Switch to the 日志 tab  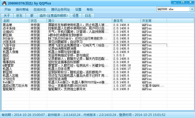[x=88, y=16]
